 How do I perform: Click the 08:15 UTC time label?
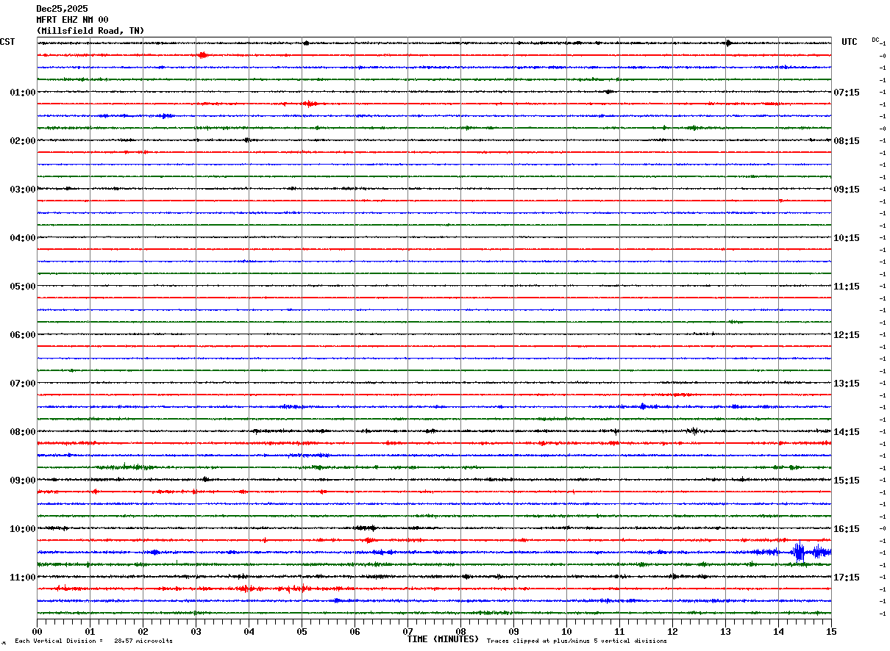[847, 141]
